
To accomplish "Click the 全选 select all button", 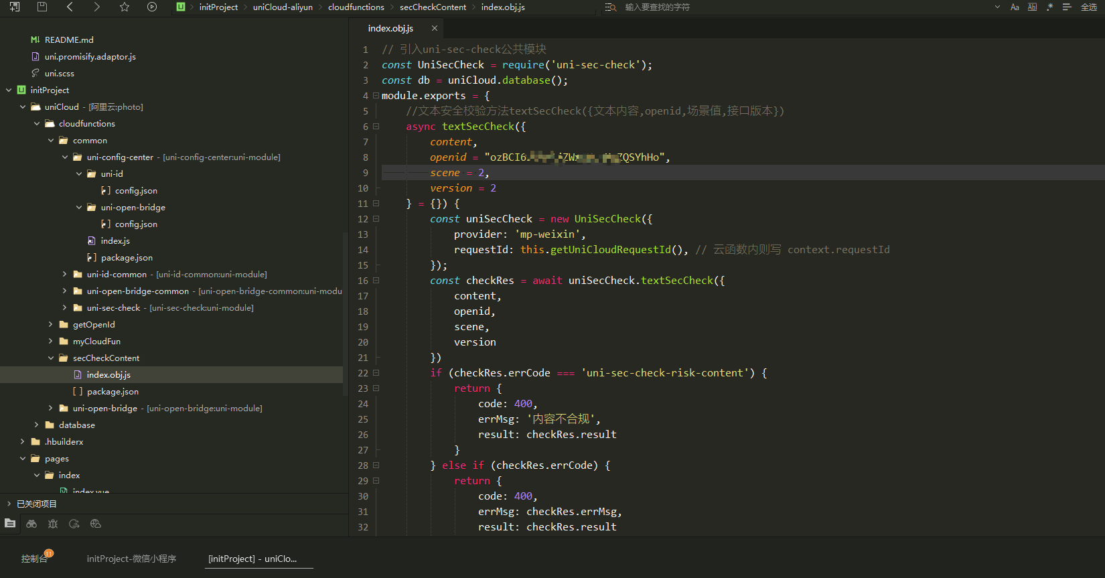I will point(1089,7).
